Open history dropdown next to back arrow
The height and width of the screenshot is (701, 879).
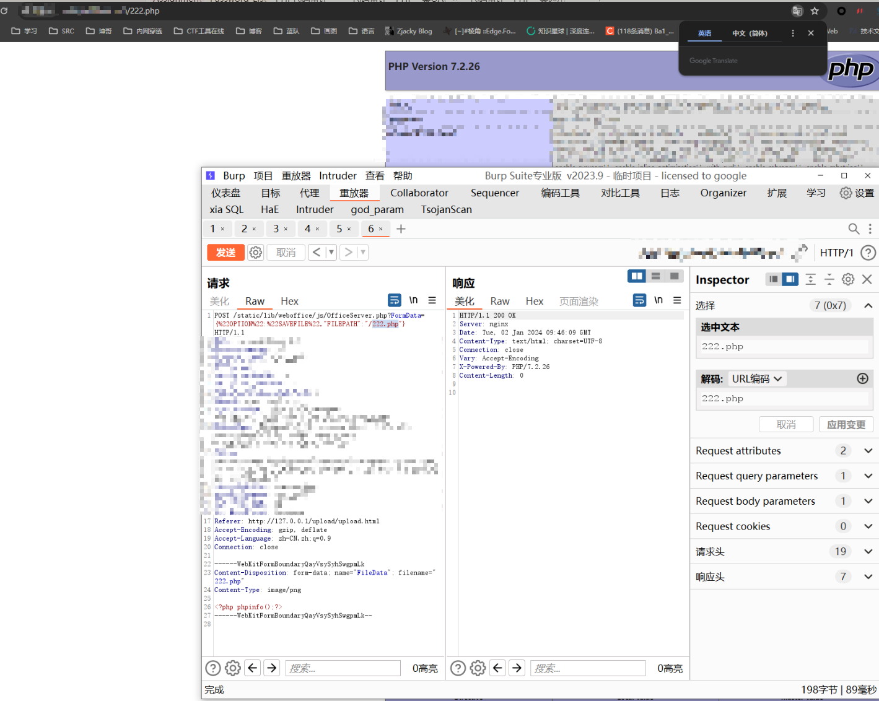point(331,252)
